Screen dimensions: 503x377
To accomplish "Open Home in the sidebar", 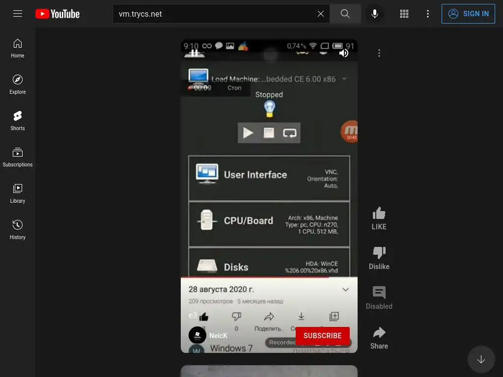I will [x=18, y=49].
